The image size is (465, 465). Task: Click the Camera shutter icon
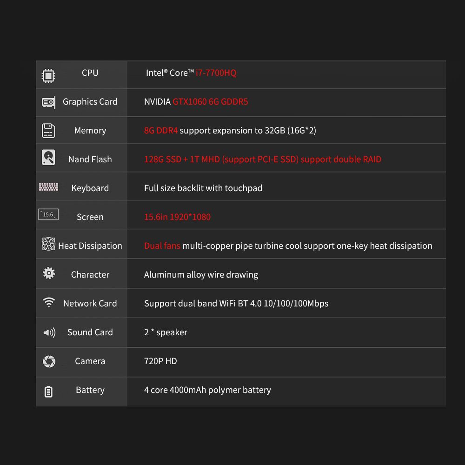[49, 361]
